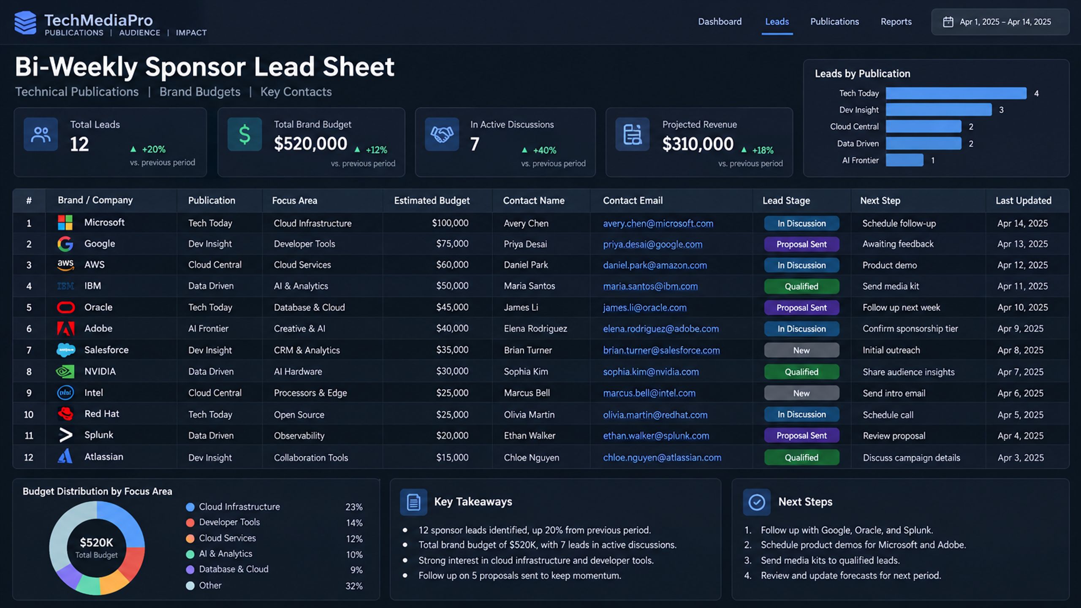Sort by the Estimated Budget column header
Viewport: 1081px width, 608px height.
[432, 201]
